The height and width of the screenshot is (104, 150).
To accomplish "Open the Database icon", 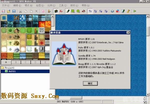I will [112, 11].
